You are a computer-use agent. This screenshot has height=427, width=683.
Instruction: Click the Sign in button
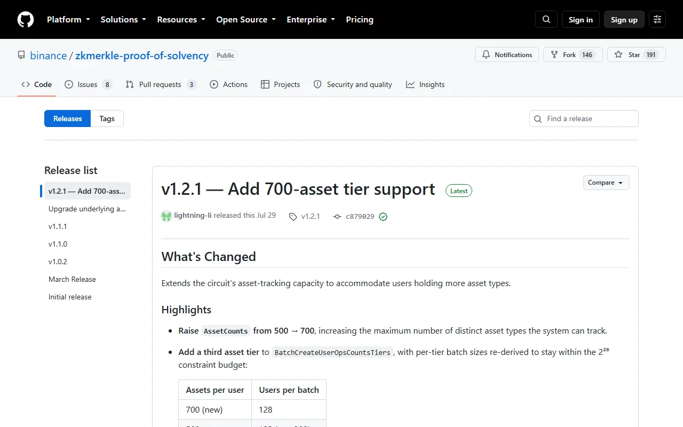click(581, 19)
